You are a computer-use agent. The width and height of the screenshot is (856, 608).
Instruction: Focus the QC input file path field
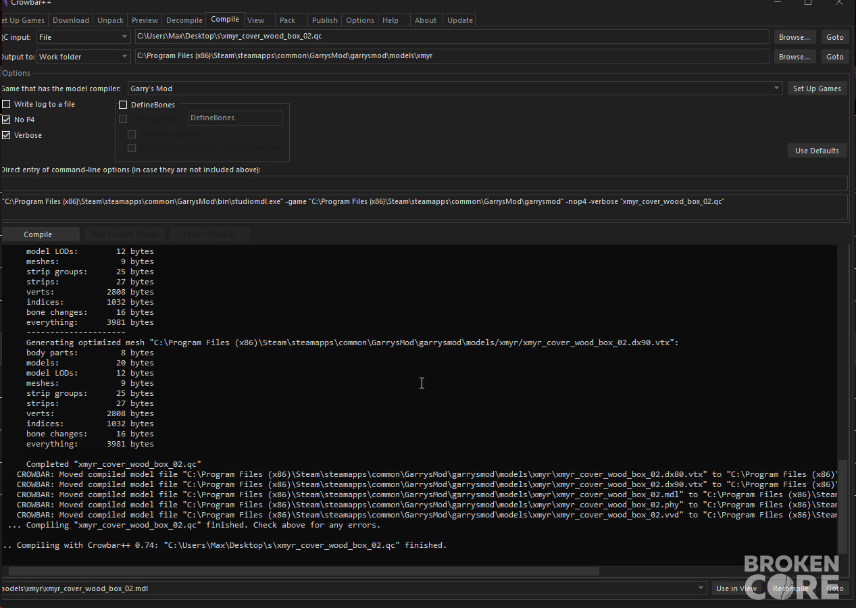coord(451,36)
